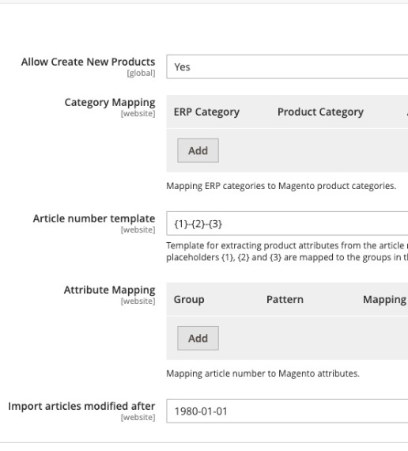The width and height of the screenshot is (408, 451).
Task: Open the Allow Create New Products dropdown
Action: click(x=287, y=66)
